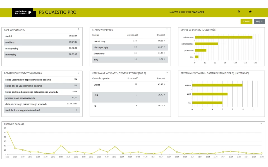Viewport: 268px width, 167px height.
Task: Click the POBIERZ download button
Action: pyautogui.click(x=246, y=21)
